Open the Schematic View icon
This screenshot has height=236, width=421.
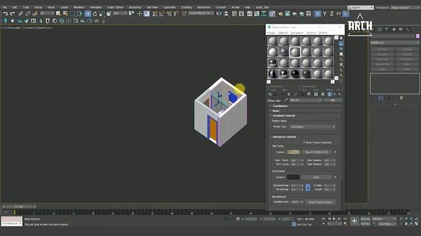point(264,14)
